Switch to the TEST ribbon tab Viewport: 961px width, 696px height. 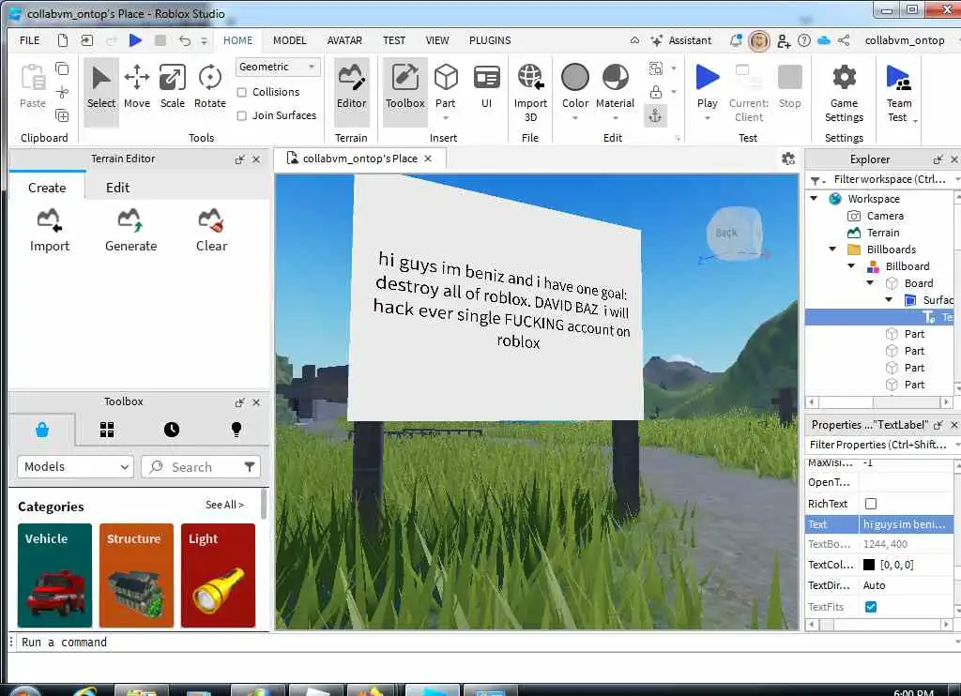click(x=394, y=40)
